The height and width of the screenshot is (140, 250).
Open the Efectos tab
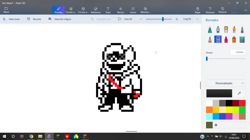coord(121,10)
